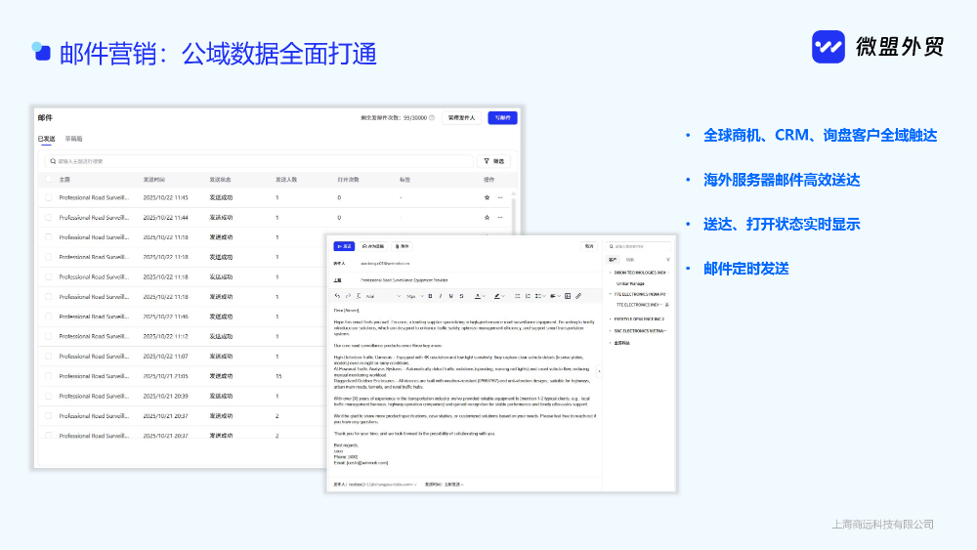Click the search magnifier in the mail list
Screen dimensions: 977x550
click(x=53, y=161)
